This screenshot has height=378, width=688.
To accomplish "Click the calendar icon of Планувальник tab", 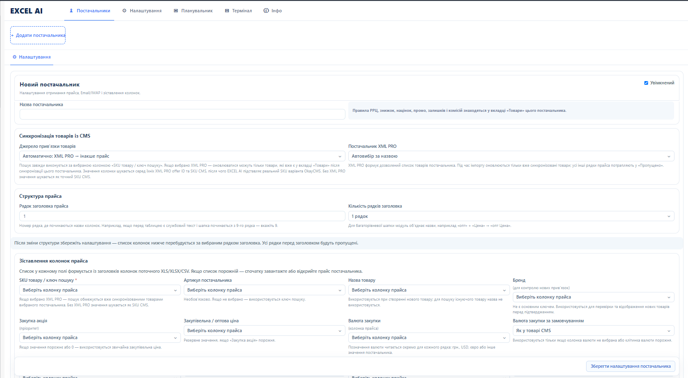I will [x=176, y=11].
